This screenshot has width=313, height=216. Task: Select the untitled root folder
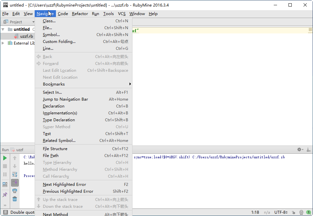[x=22, y=29]
